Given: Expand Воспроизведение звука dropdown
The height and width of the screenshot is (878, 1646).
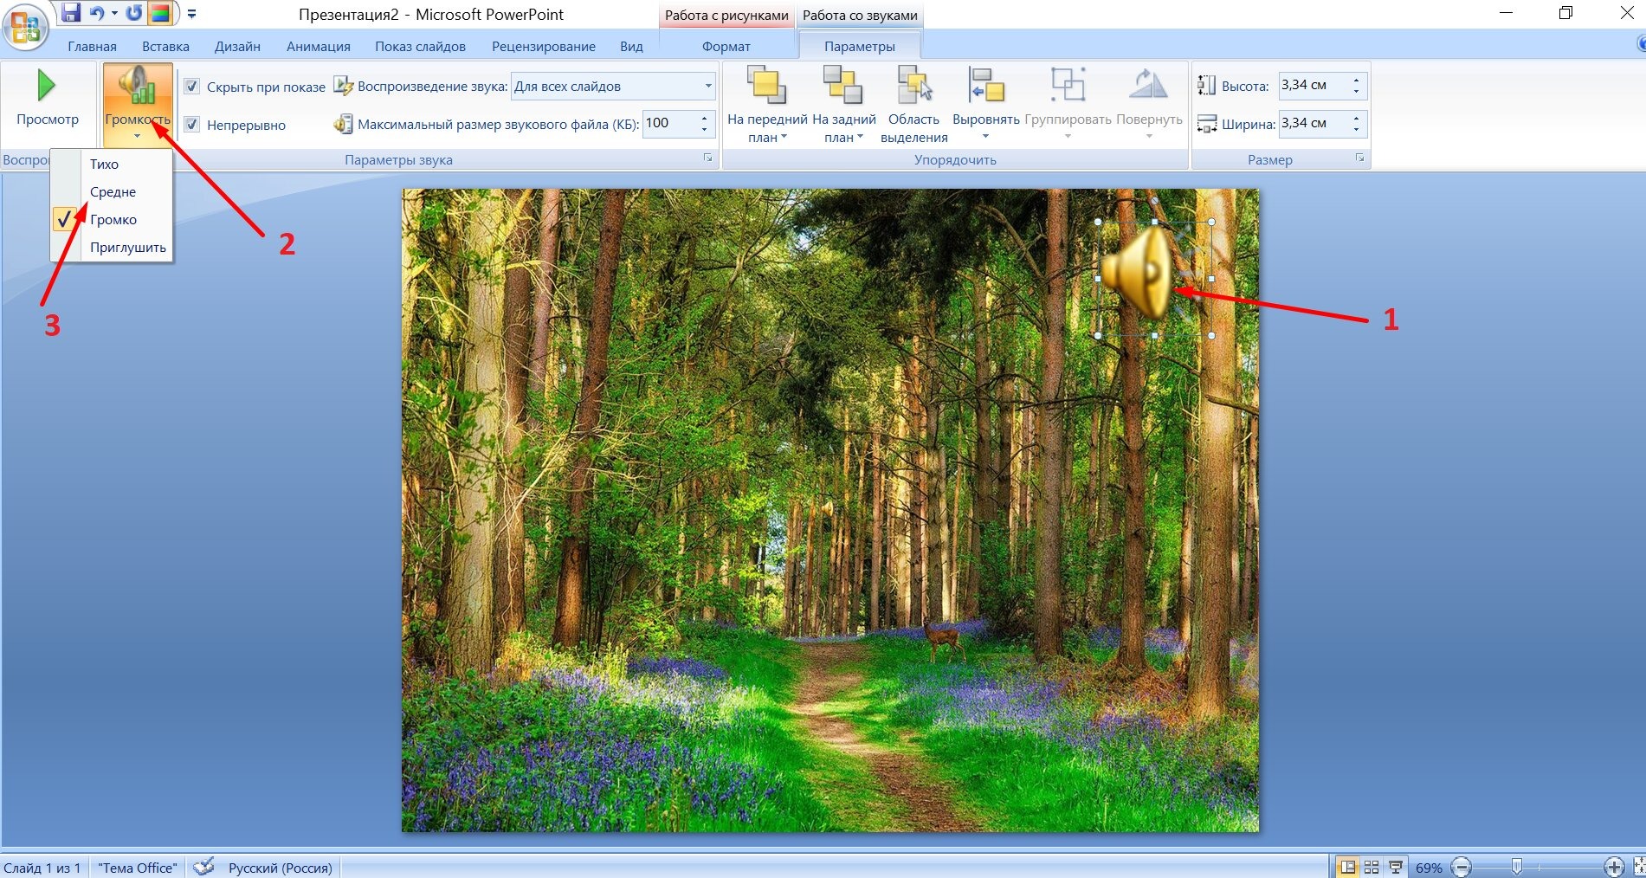Looking at the screenshot, I should point(707,86).
